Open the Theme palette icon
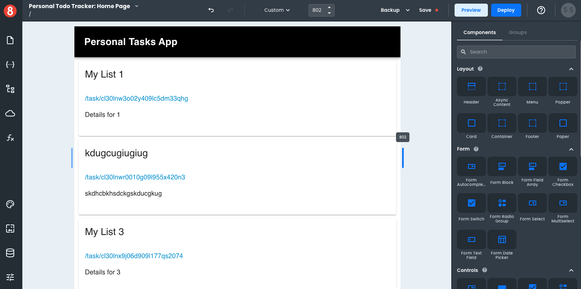The width and height of the screenshot is (581, 289). 10,204
